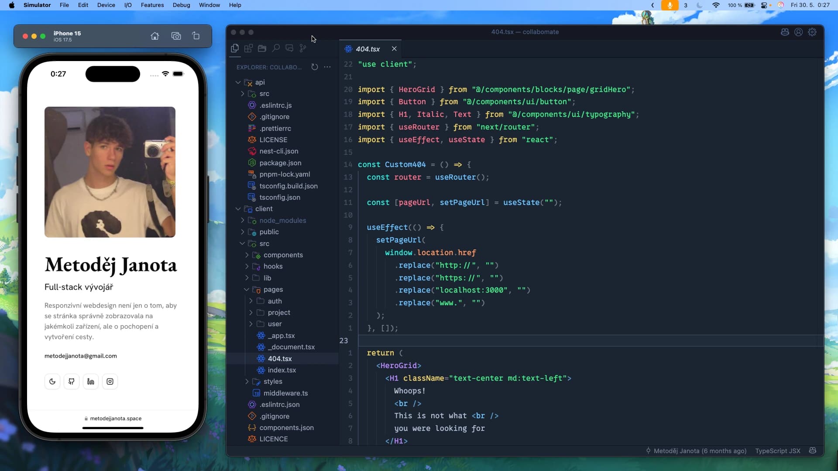Tap the iPhone home indicator bar
This screenshot has width=838, height=471.
point(113,428)
